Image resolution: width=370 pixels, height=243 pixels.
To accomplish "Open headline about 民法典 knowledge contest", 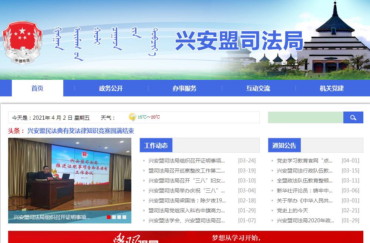I will click(80, 131).
